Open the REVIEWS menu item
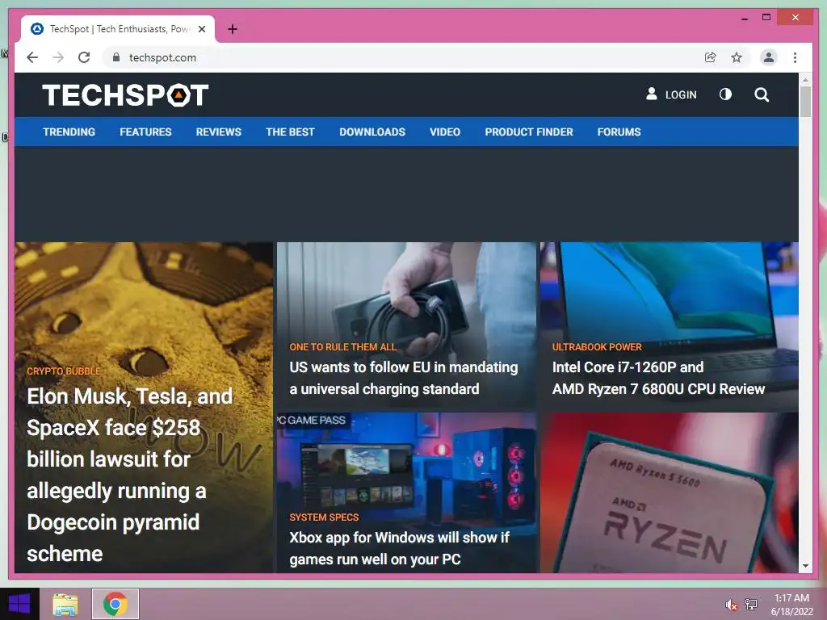827x620 pixels. [x=218, y=132]
